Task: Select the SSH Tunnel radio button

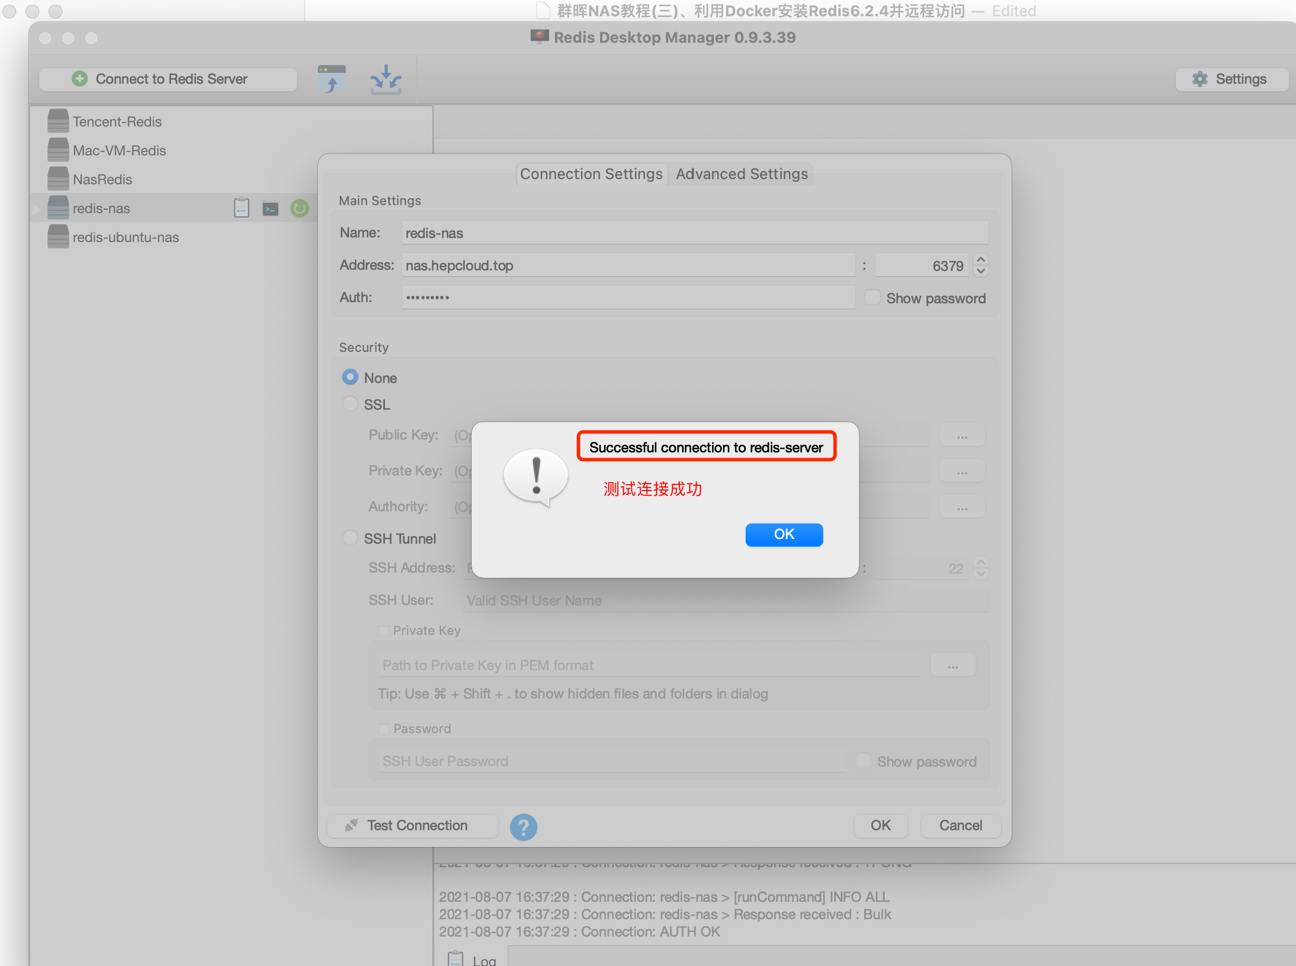Action: click(x=350, y=537)
